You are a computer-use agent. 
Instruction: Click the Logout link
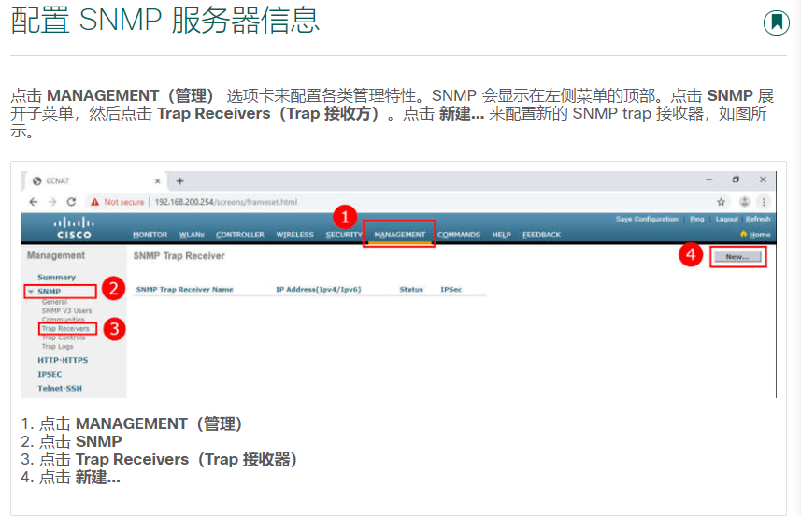pos(726,219)
